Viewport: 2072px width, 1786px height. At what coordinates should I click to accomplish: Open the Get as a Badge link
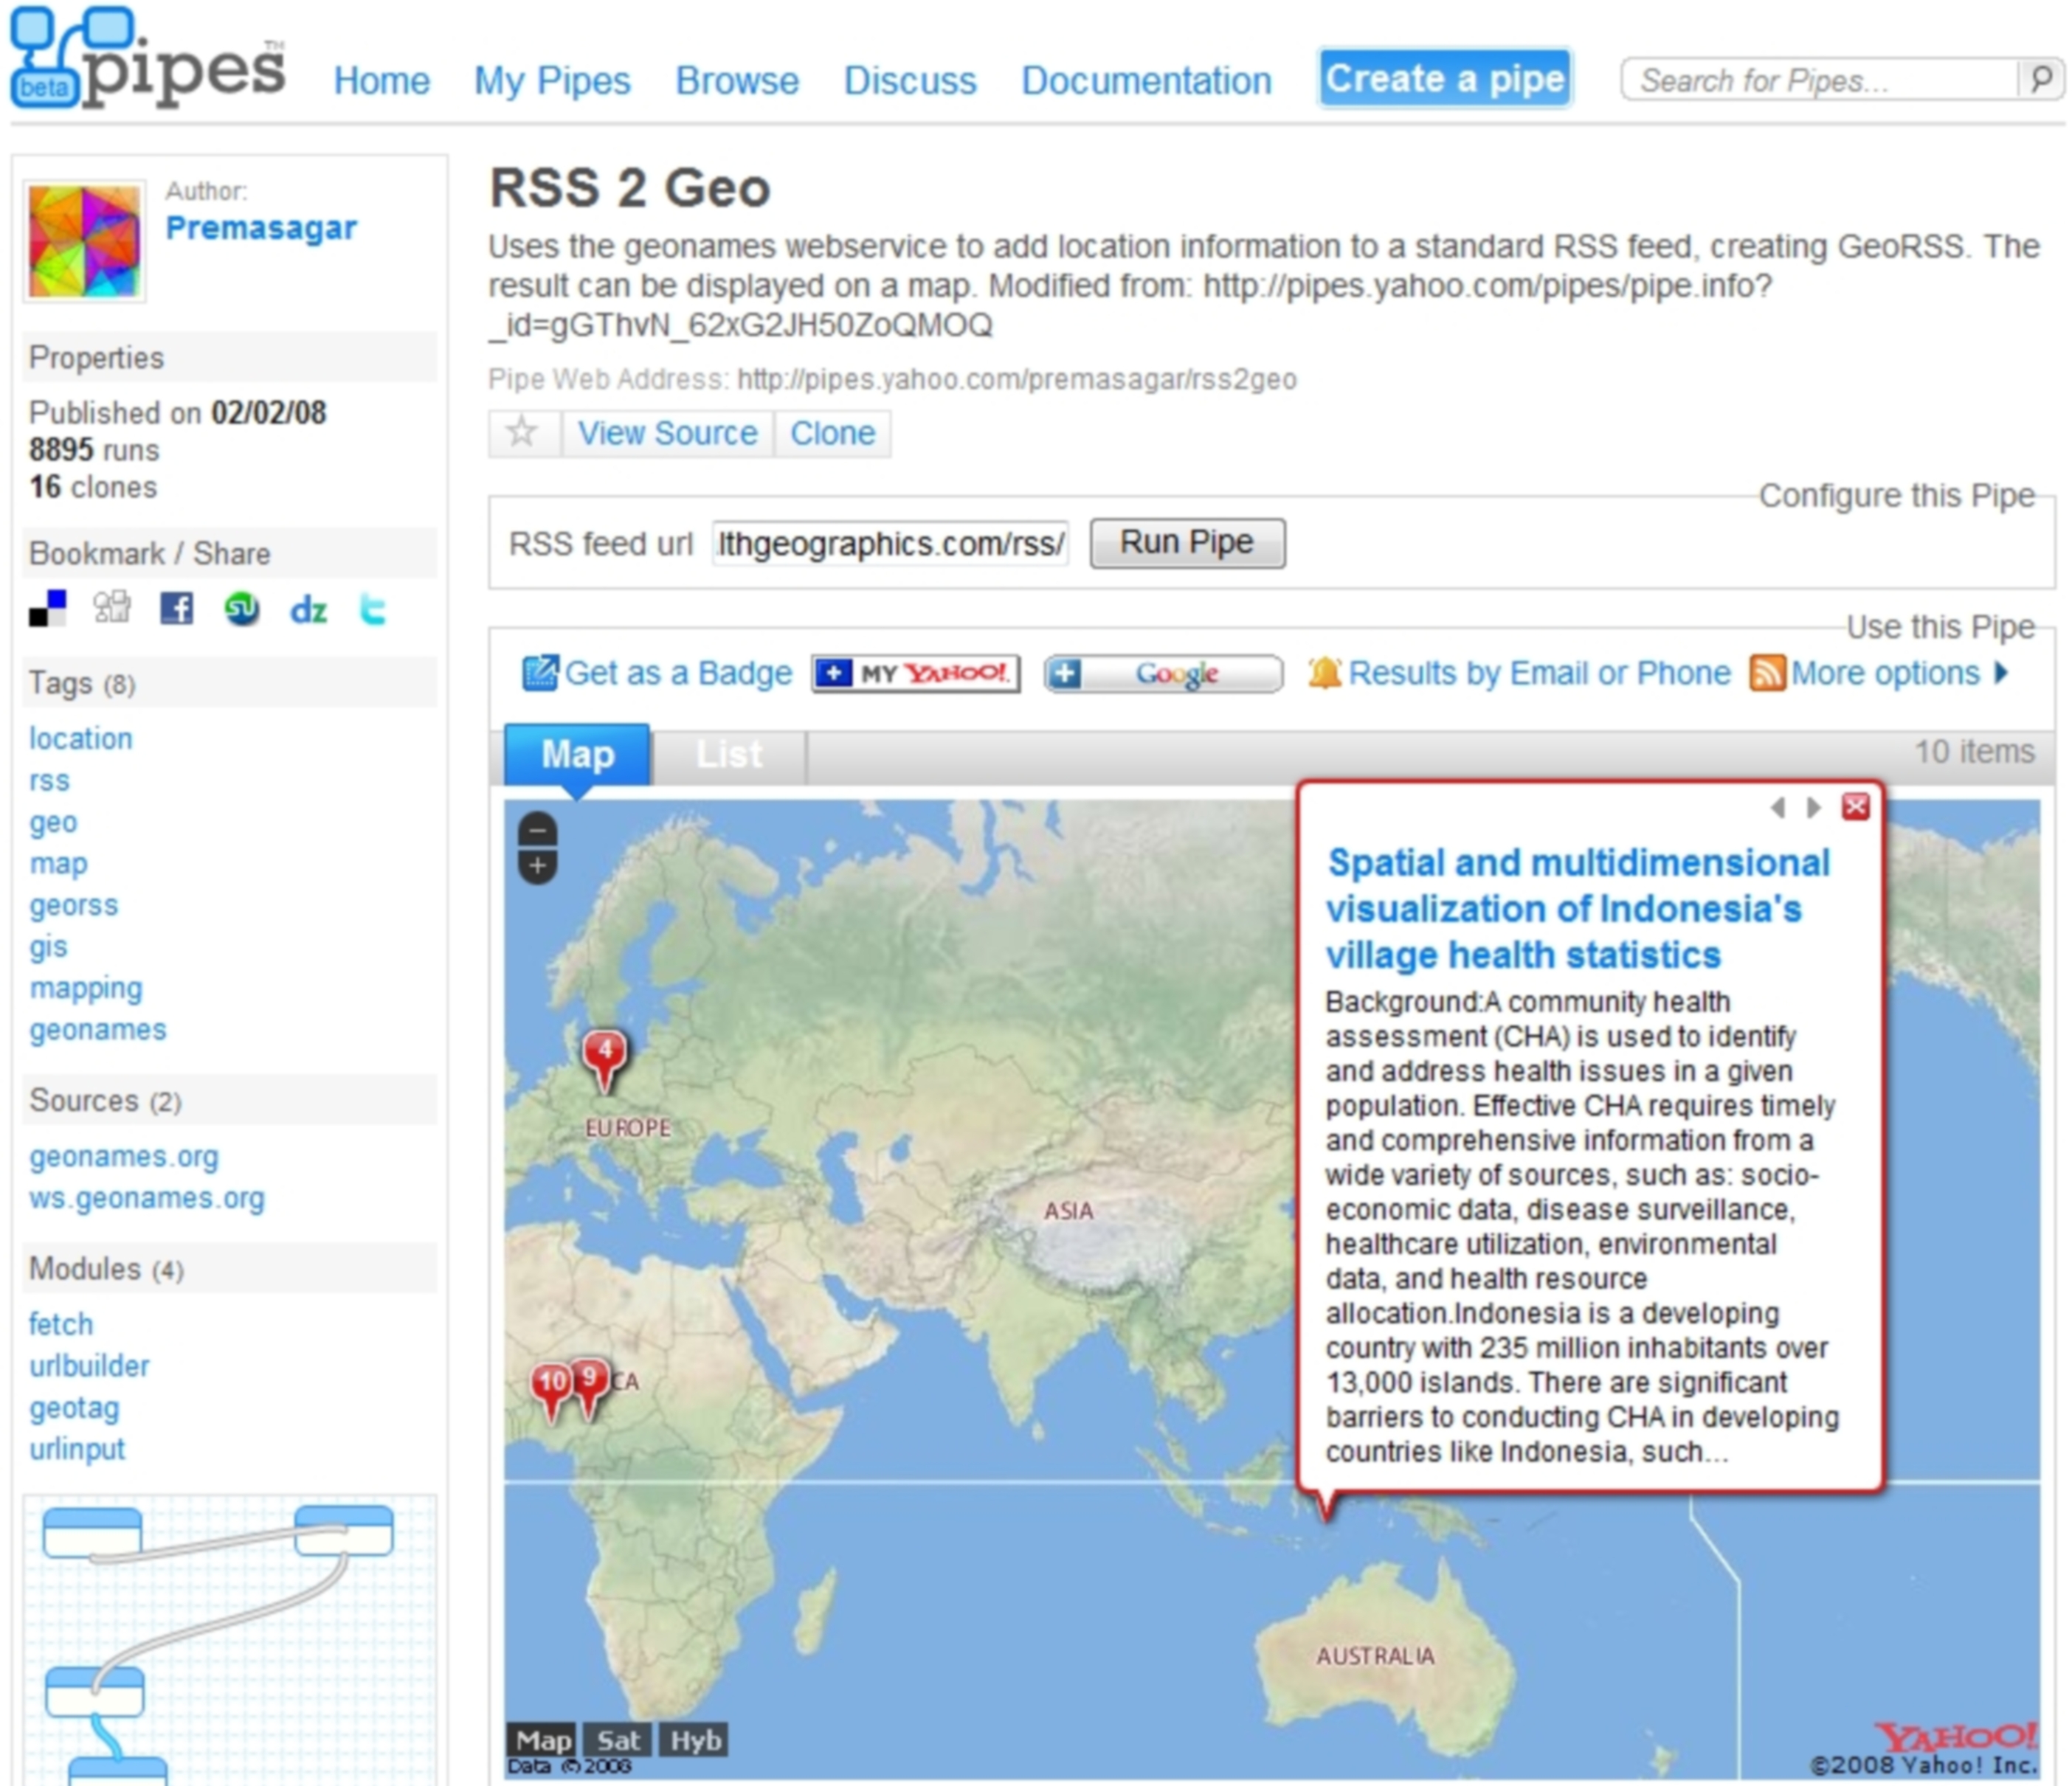click(x=678, y=673)
